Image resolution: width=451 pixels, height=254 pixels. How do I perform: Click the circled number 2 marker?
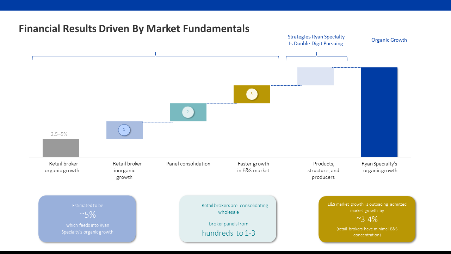click(188, 112)
